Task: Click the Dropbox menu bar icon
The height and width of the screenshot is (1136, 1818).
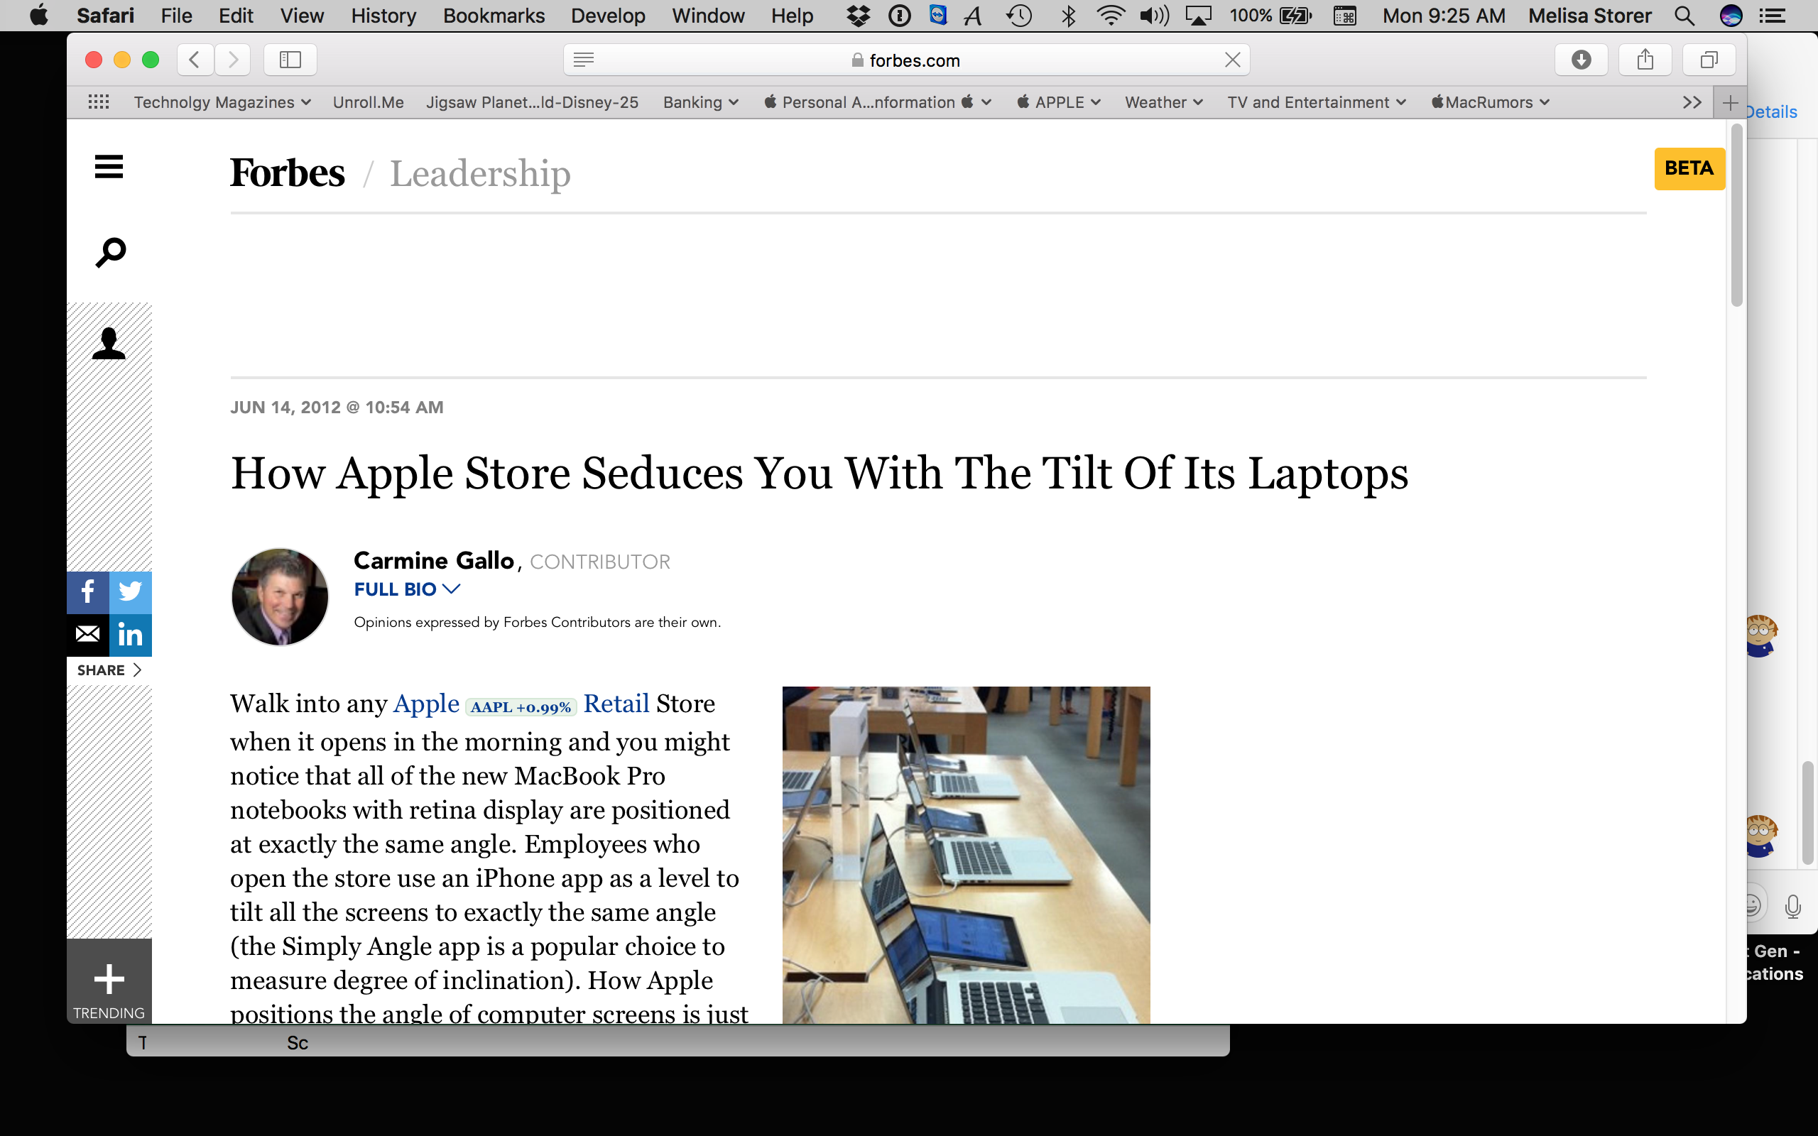Action: coord(858,16)
